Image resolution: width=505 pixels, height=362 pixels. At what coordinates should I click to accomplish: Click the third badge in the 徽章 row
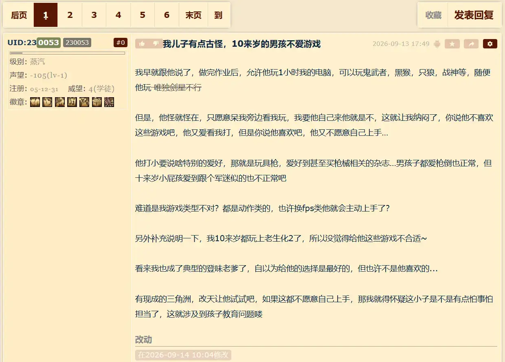click(x=60, y=102)
